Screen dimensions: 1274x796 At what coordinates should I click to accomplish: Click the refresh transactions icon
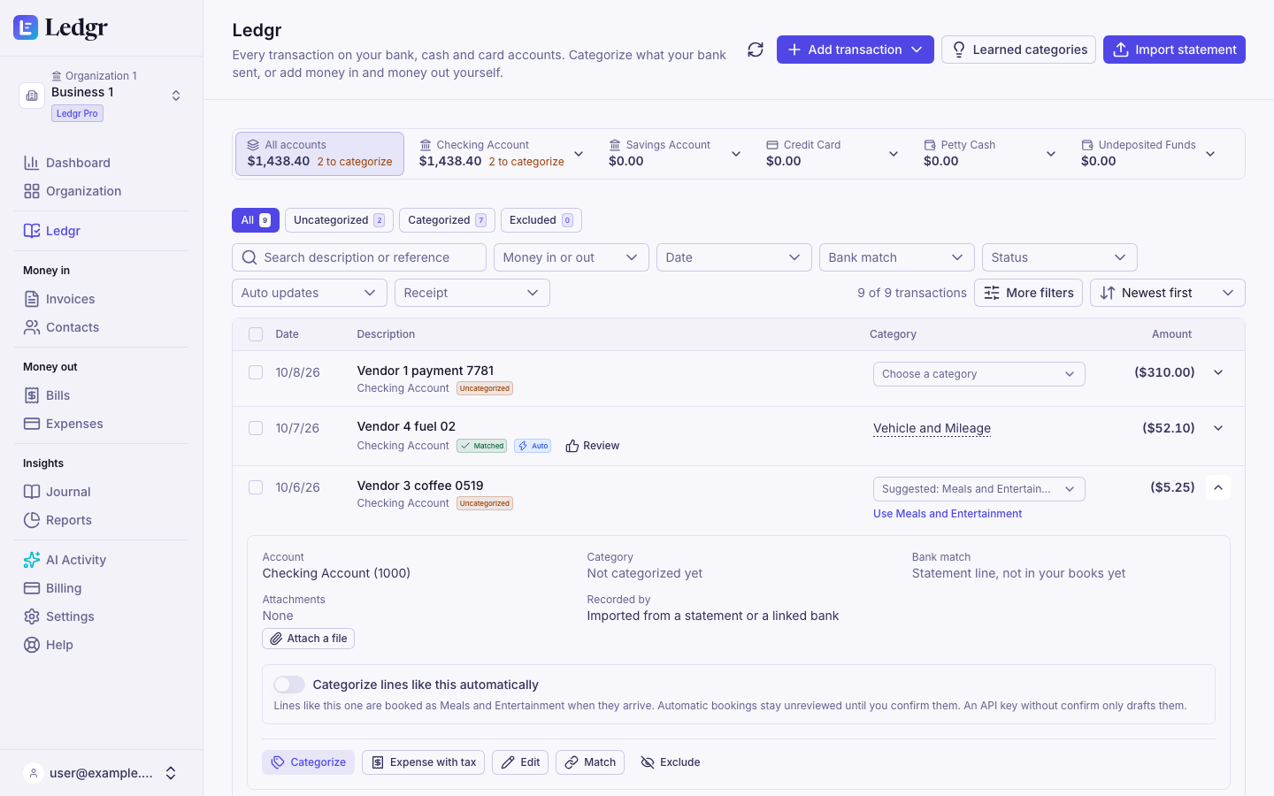click(x=756, y=50)
